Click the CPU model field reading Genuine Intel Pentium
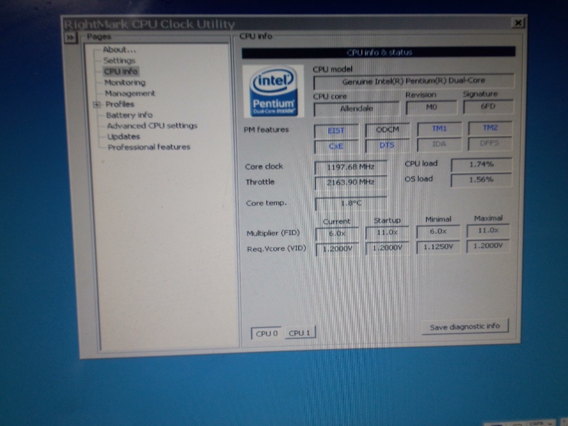The image size is (568, 426). coord(414,81)
